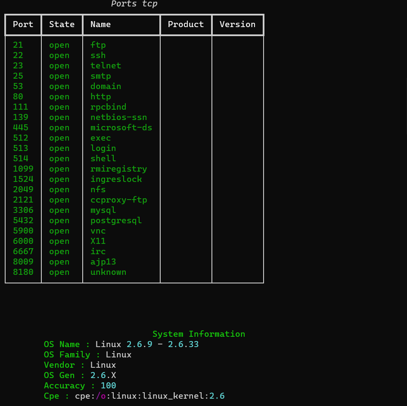Click the smtp service name
This screenshot has width=407, height=406.
coord(101,76)
